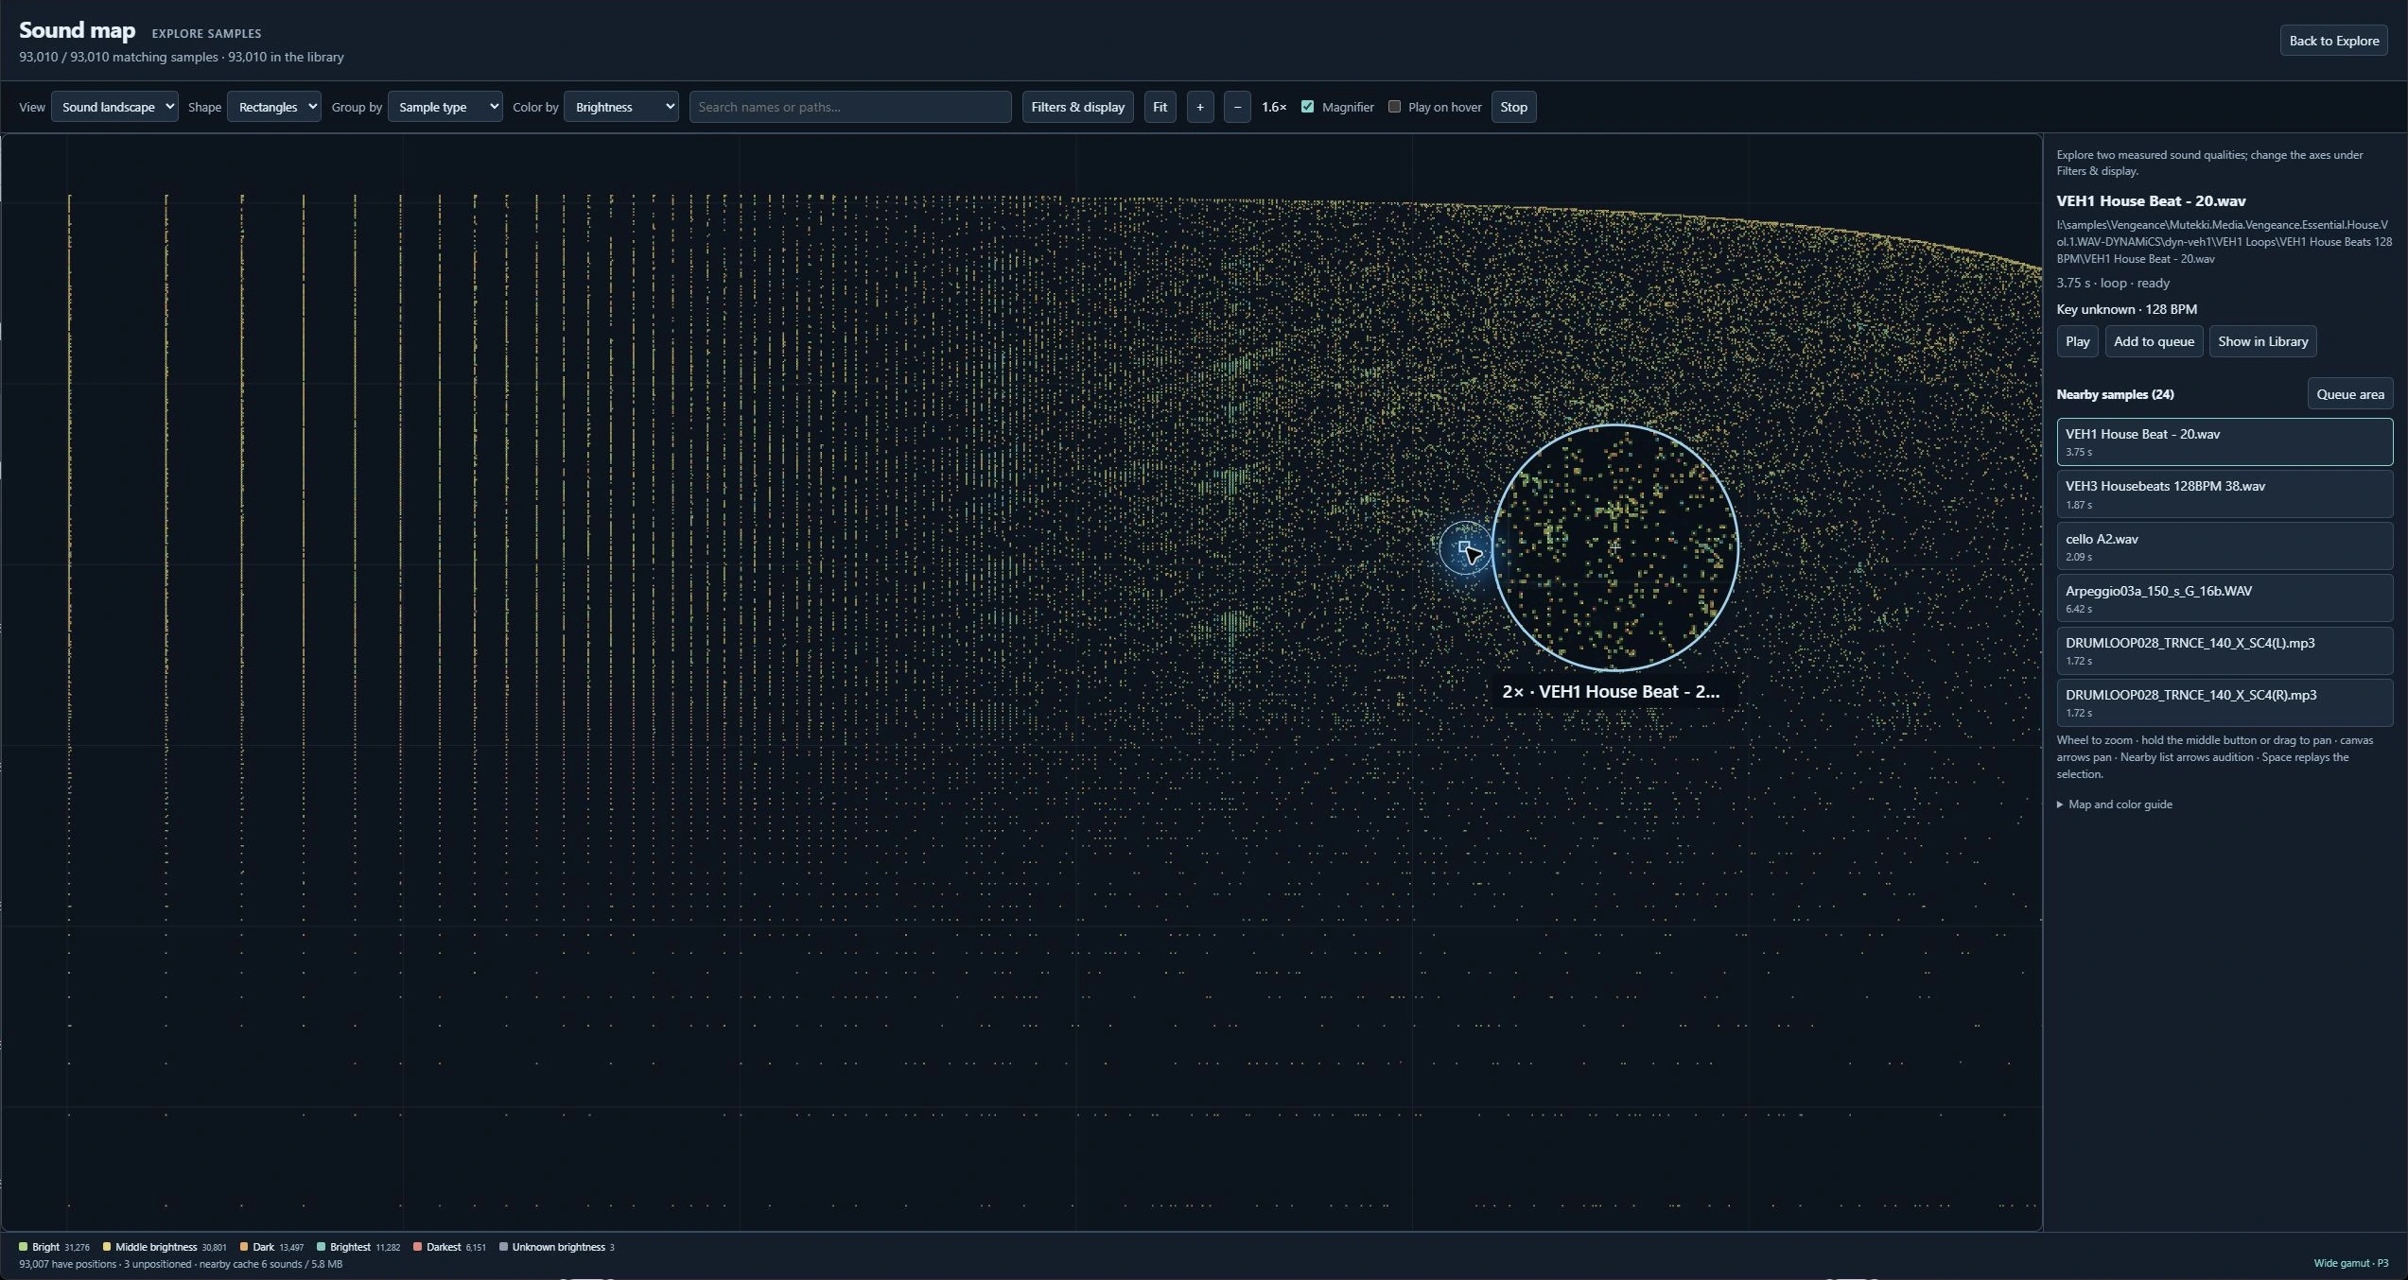Click the 1.6× zoom level readout
Screen dimensions: 2408x1280
[x=1273, y=107]
